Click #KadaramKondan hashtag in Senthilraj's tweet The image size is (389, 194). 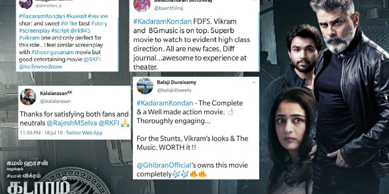162,21
